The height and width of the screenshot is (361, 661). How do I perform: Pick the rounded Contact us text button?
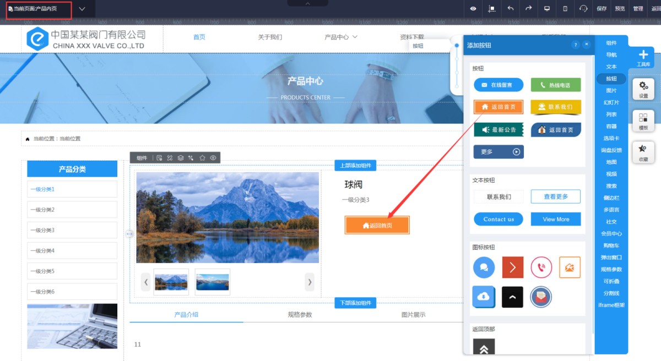point(499,219)
